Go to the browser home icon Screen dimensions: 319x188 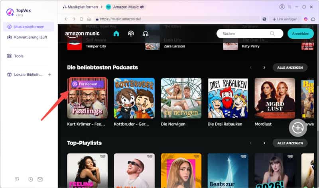click(x=89, y=19)
